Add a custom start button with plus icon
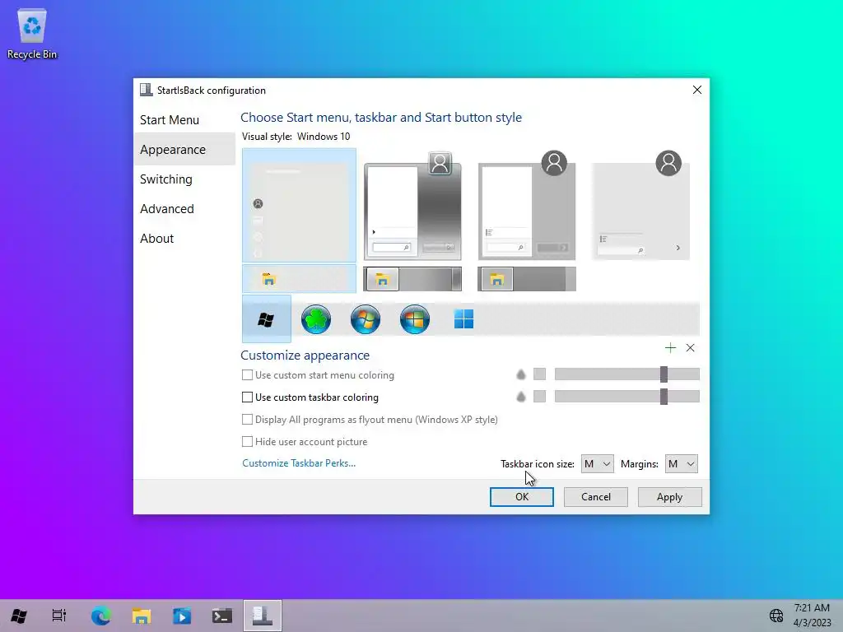The width and height of the screenshot is (843, 632). pos(670,348)
